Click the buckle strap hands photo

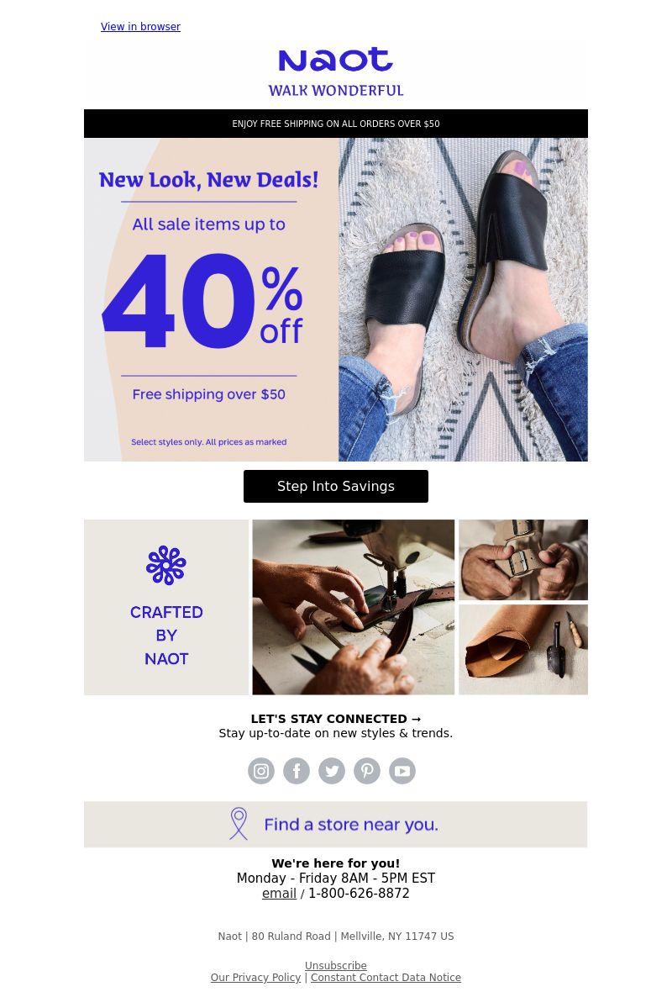click(x=523, y=560)
